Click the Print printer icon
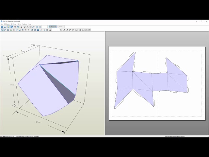 (x=50, y=30)
